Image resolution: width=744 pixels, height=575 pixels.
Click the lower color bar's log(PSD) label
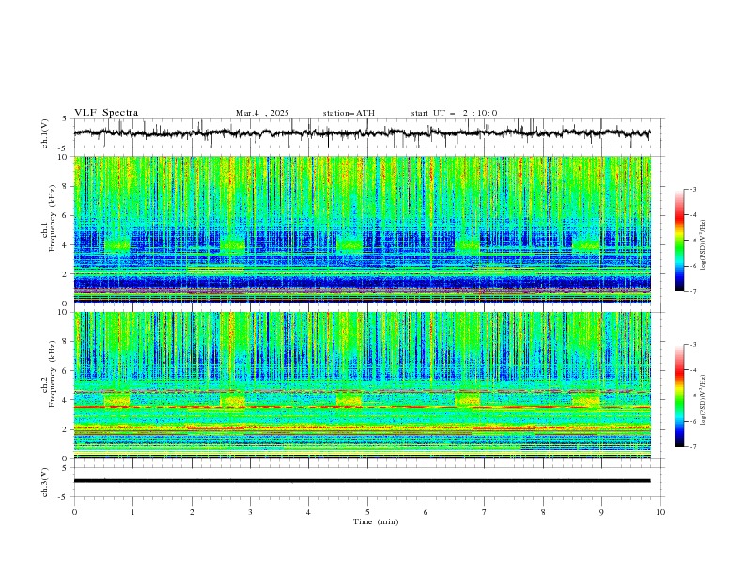704,399
